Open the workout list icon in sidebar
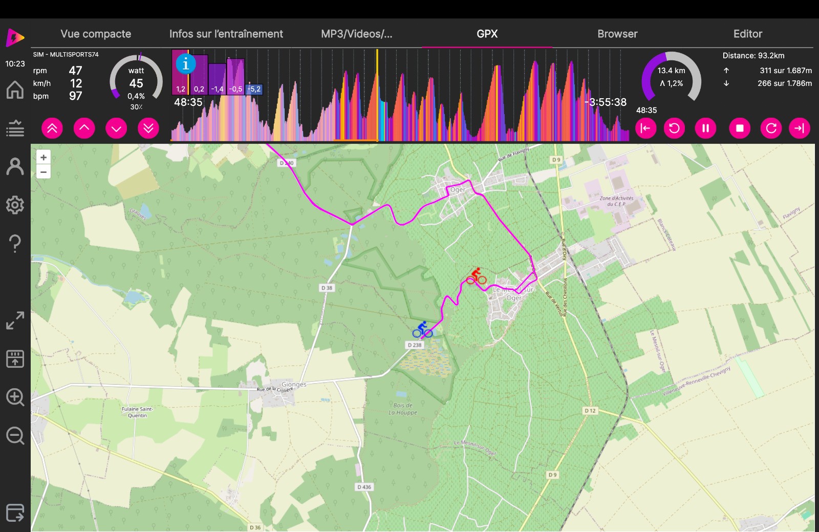The width and height of the screenshot is (819, 532). [x=15, y=128]
